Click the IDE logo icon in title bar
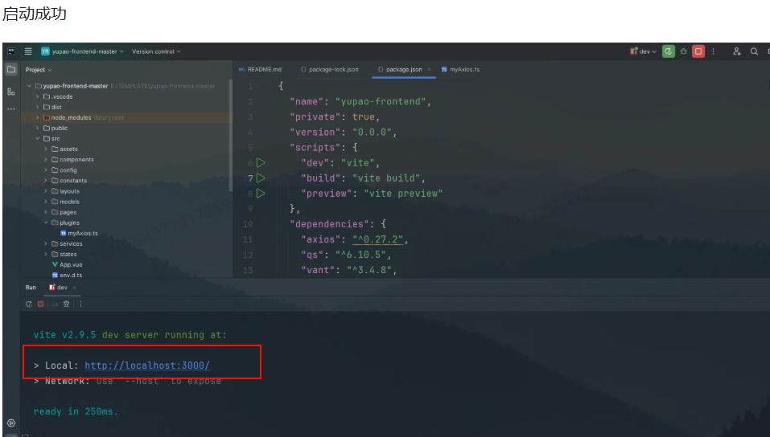 [11, 51]
